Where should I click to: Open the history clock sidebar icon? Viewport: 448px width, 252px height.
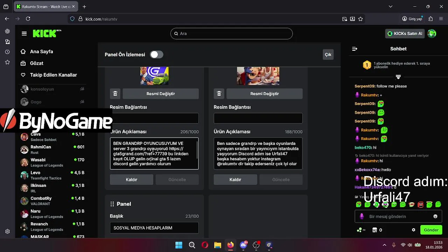(x=7, y=52)
